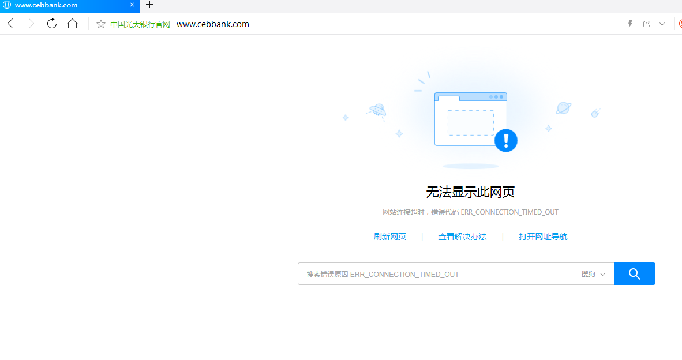Click inside the error search input field
This screenshot has height=360, width=682.
tap(433, 273)
